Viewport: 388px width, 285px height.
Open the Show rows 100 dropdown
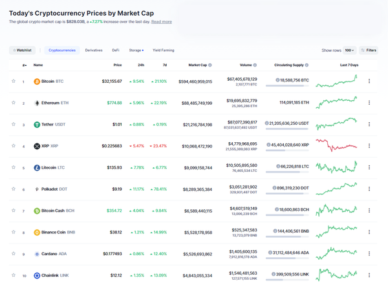350,50
